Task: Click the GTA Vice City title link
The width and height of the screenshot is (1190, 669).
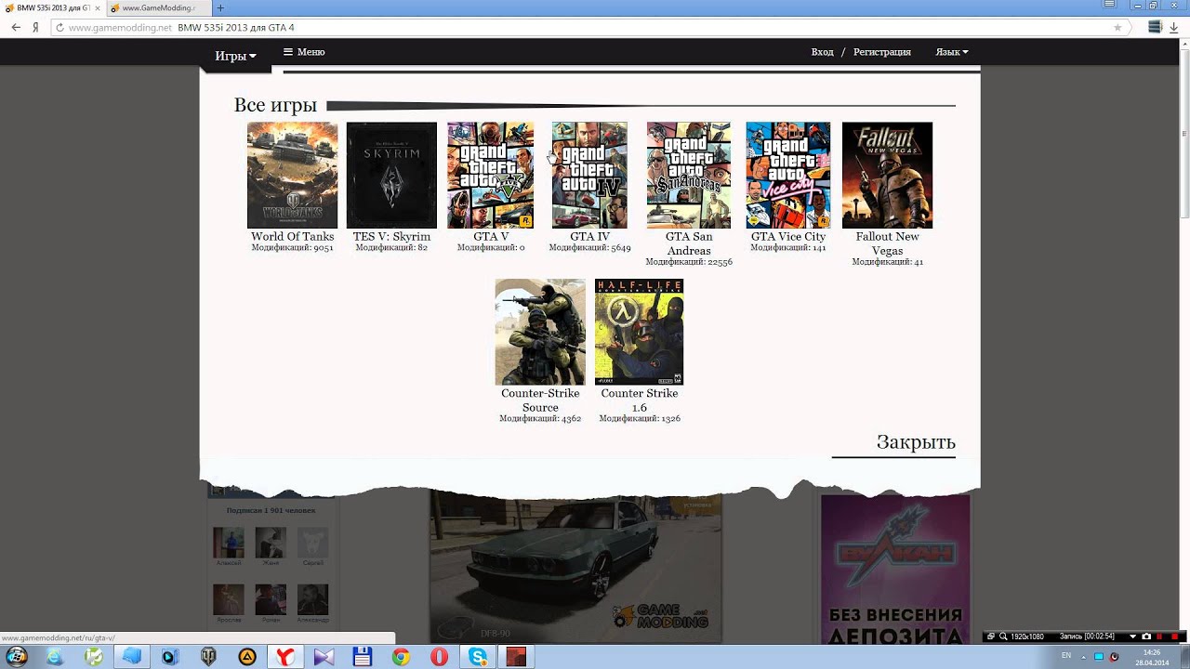Action: tap(788, 237)
